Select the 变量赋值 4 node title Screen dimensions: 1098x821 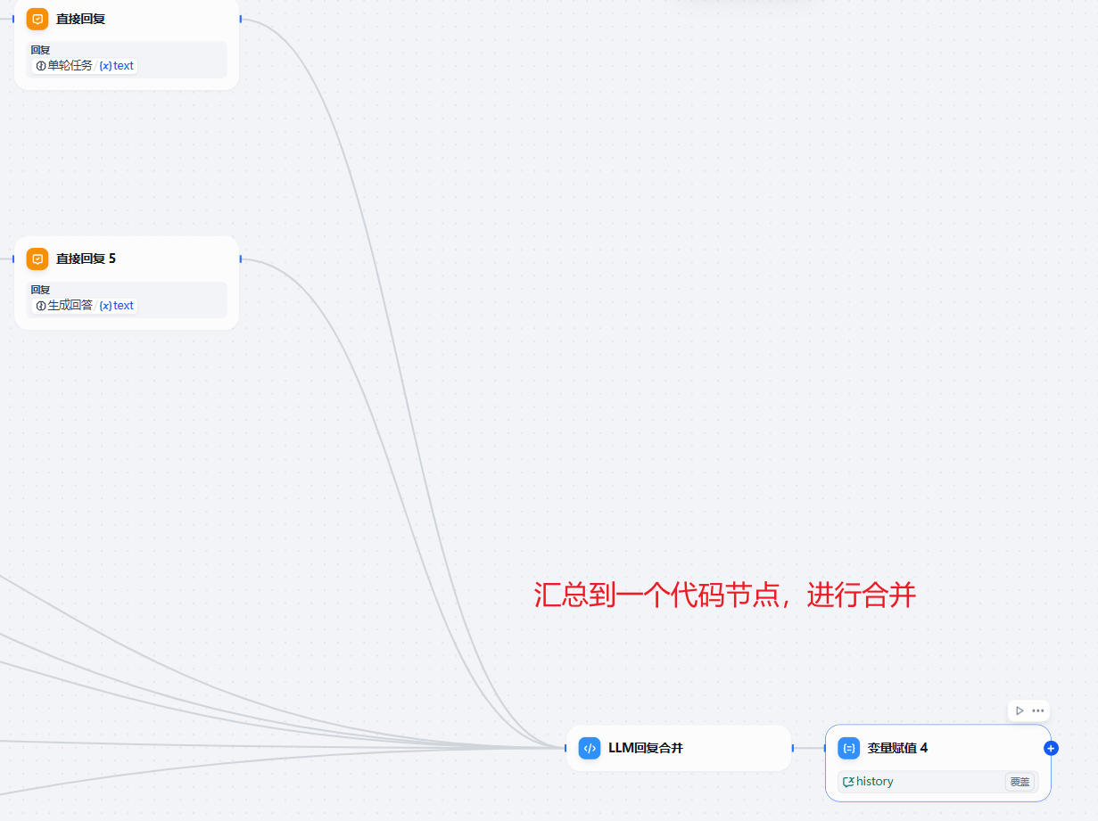pyautogui.click(x=897, y=748)
